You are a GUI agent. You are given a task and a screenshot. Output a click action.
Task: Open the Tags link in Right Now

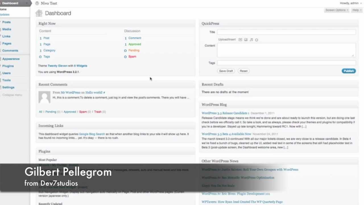47,57
